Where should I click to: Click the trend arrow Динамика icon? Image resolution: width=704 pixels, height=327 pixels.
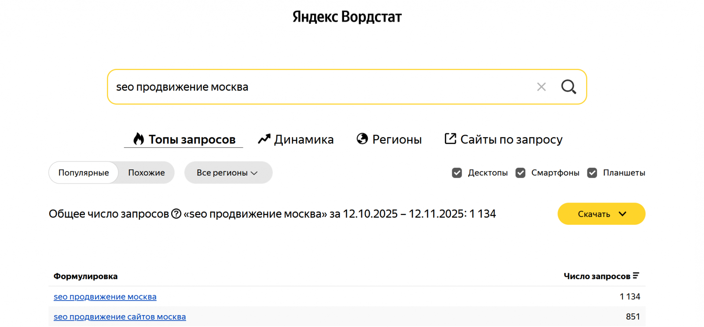pos(264,139)
